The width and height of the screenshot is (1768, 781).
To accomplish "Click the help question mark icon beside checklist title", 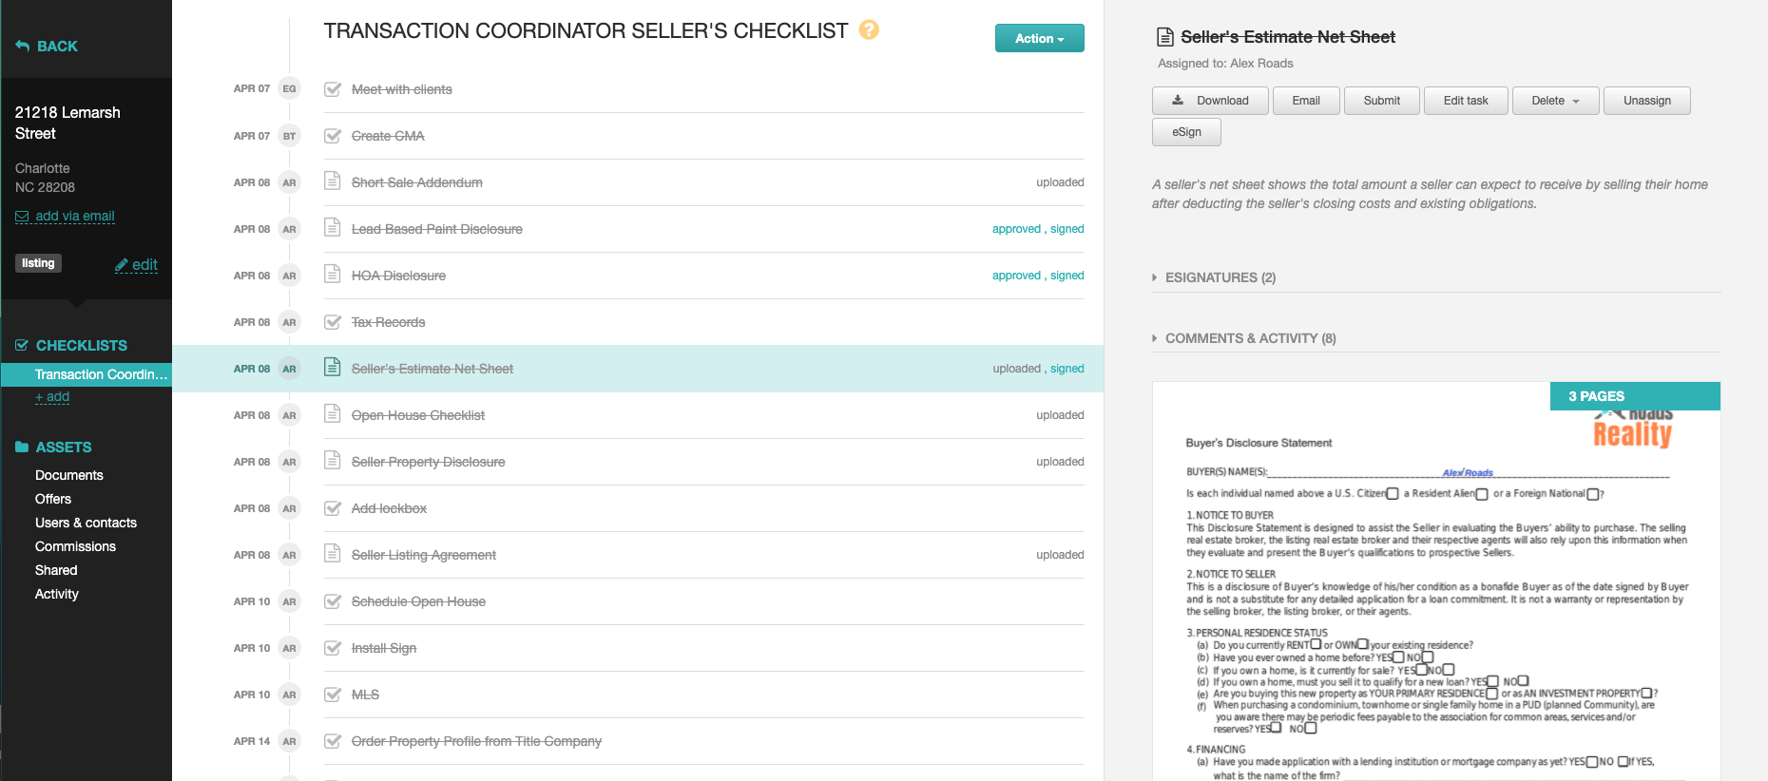I will tap(868, 30).
